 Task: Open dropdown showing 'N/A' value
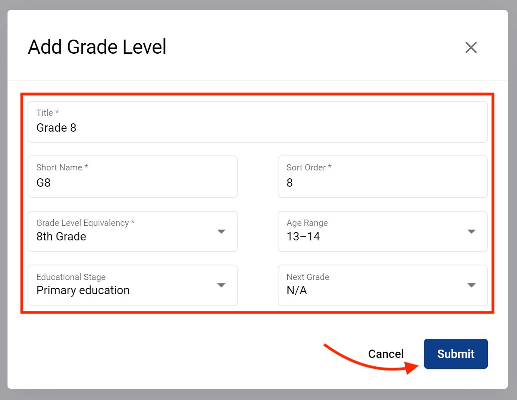[x=375, y=290]
